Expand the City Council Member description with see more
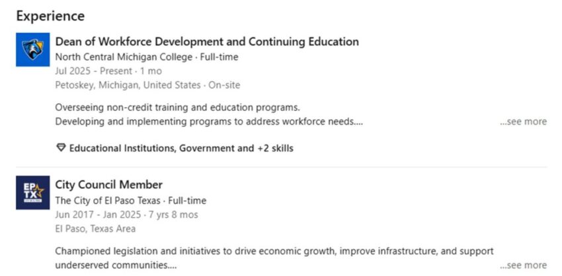The width and height of the screenshot is (562, 276). (523, 265)
